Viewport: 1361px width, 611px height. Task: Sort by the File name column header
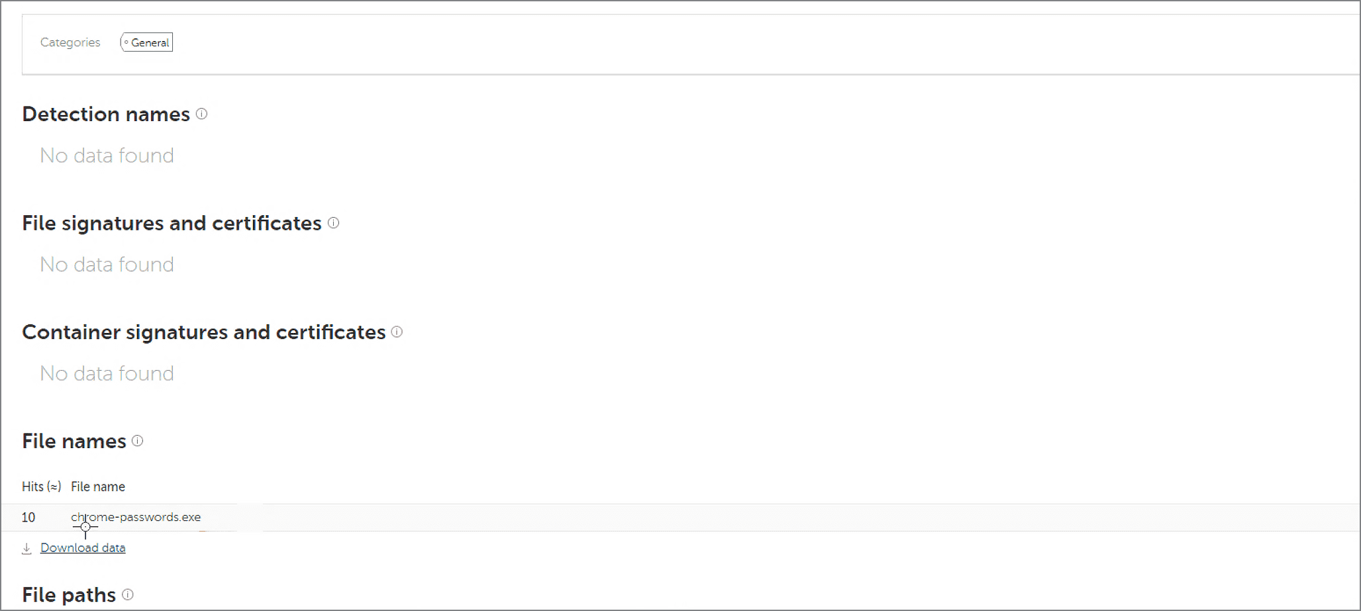coord(98,487)
